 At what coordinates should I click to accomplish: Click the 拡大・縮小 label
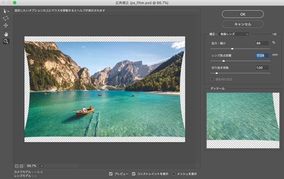coord(219,44)
